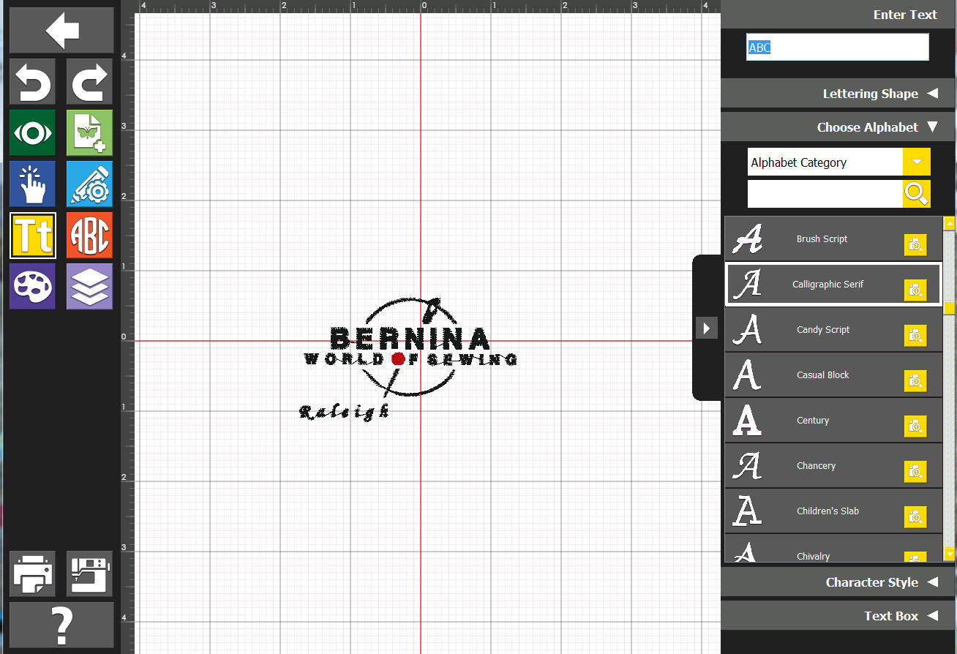Print the design
The width and height of the screenshot is (957, 654).
coord(32,574)
